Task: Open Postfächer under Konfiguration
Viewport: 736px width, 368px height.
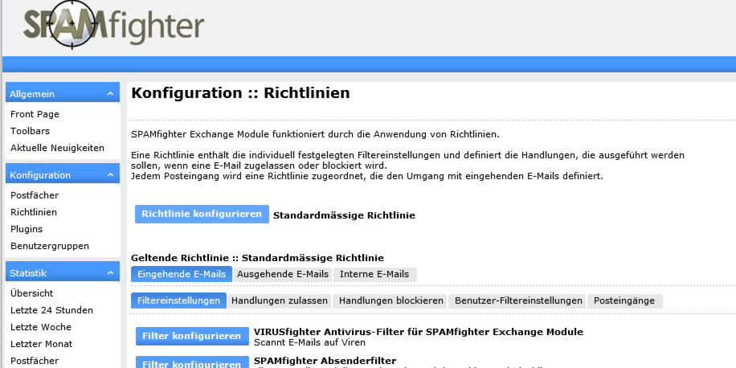Action: [x=35, y=195]
